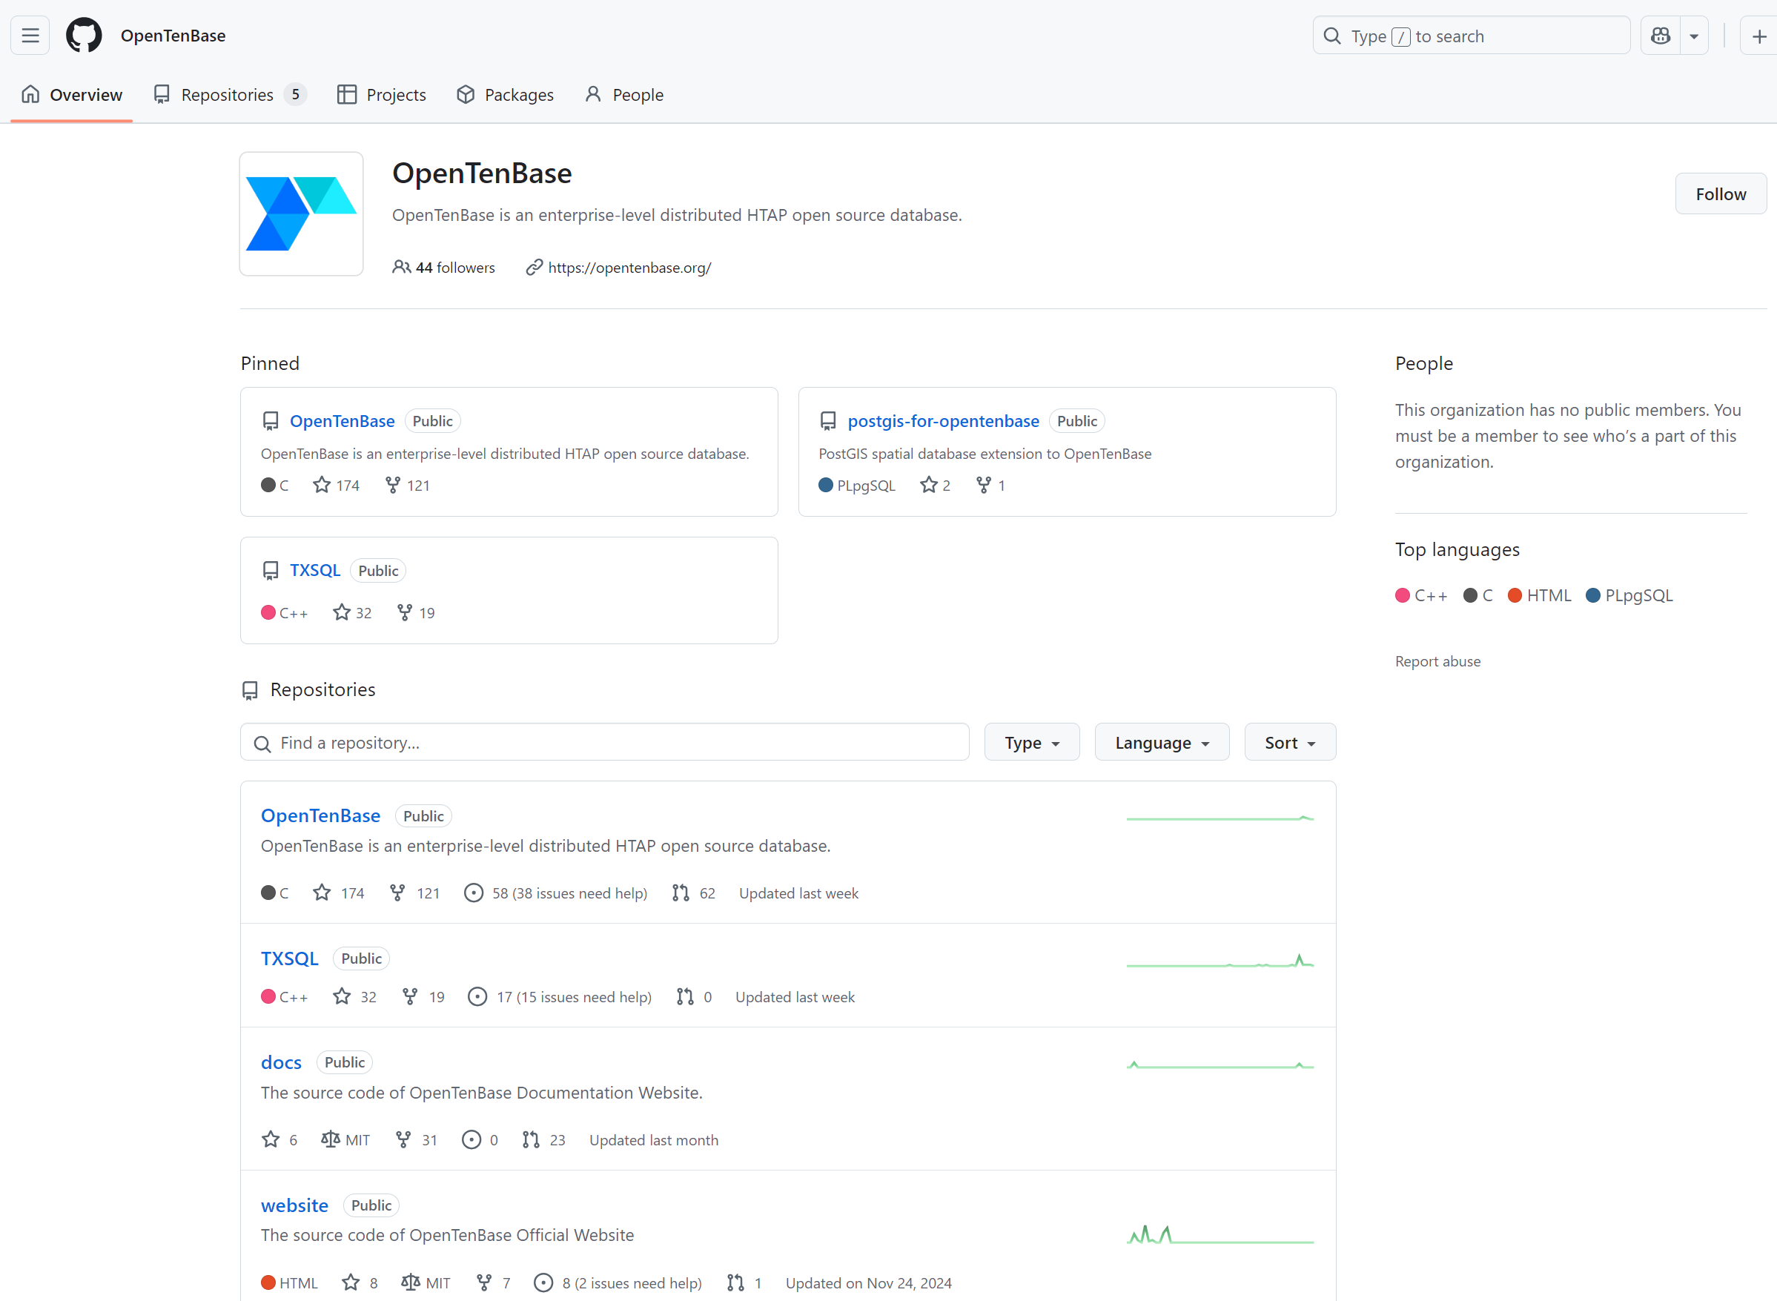The width and height of the screenshot is (1777, 1301).
Task: Filter by C in Top languages
Action: click(1477, 595)
